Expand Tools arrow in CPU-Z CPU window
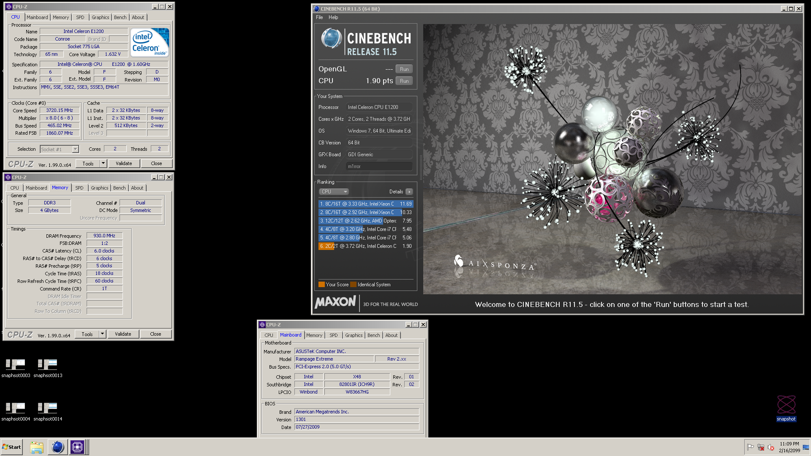This screenshot has height=456, width=811. [103, 163]
